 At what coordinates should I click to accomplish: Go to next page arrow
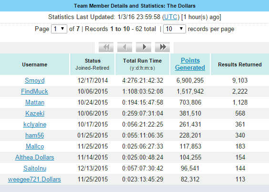pyautogui.click(x=144, y=47)
